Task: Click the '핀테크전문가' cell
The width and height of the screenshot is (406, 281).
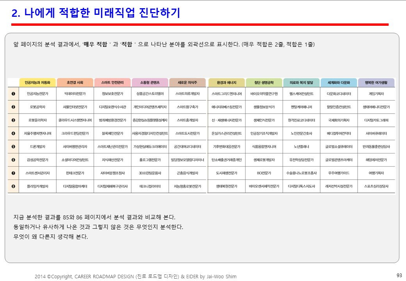Action: (75, 173)
